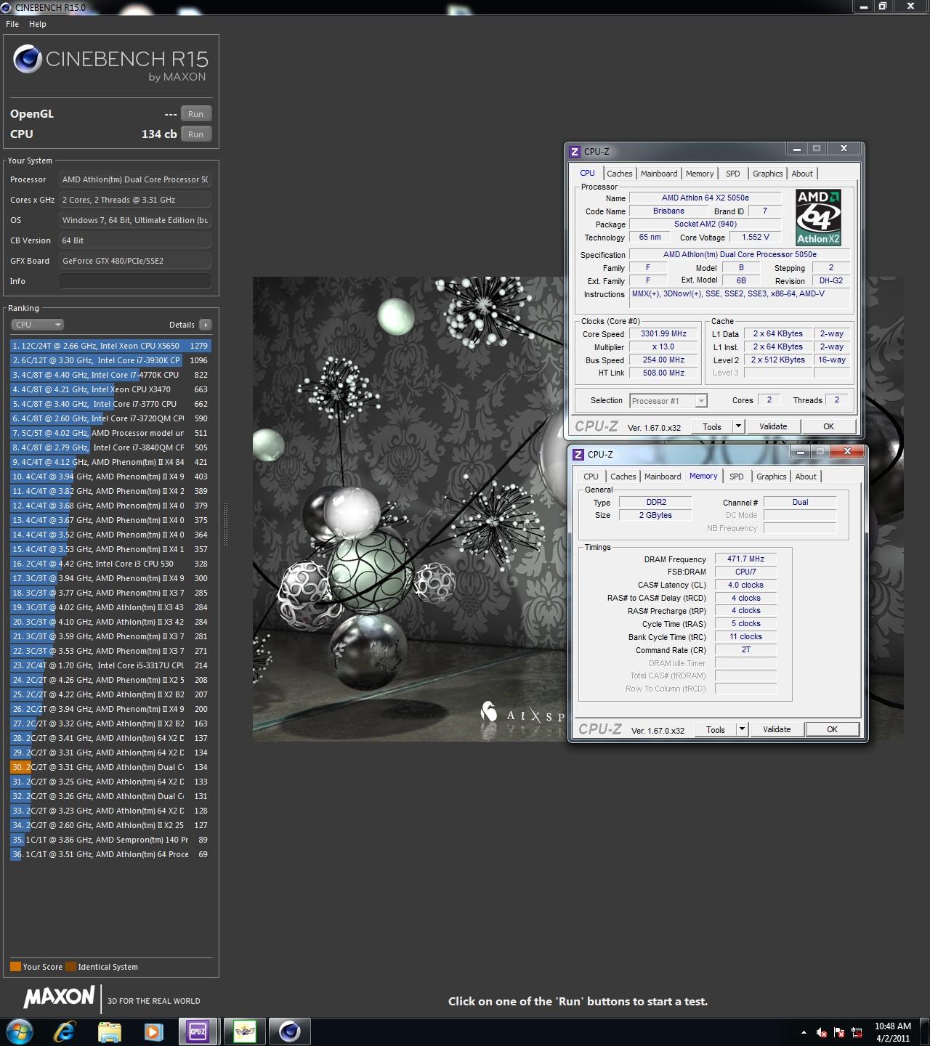Switch to CPU tab in lower CPU-Z

click(x=591, y=477)
